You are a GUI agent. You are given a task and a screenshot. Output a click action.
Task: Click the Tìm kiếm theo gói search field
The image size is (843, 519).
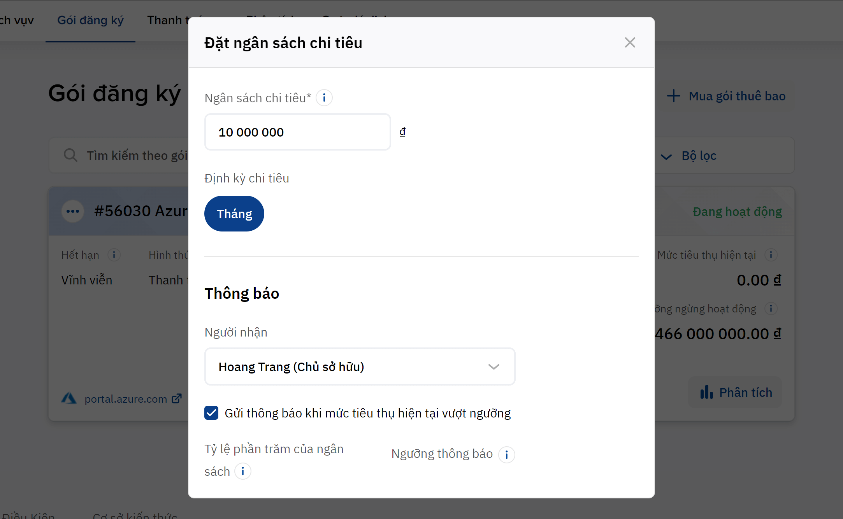pos(136,156)
